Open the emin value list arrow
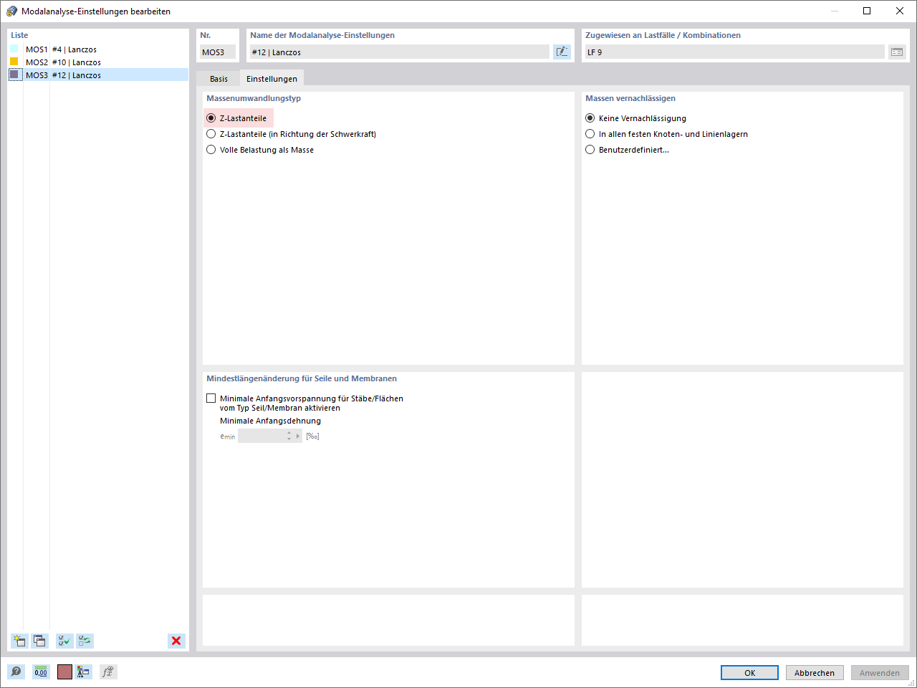This screenshot has height=688, width=917. tap(298, 436)
